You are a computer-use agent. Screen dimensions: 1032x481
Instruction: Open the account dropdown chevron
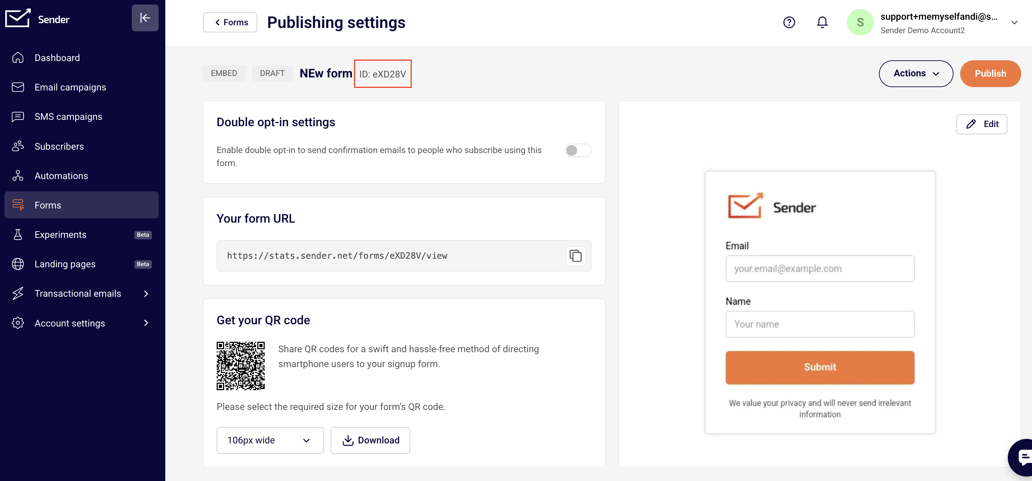pyautogui.click(x=1014, y=22)
